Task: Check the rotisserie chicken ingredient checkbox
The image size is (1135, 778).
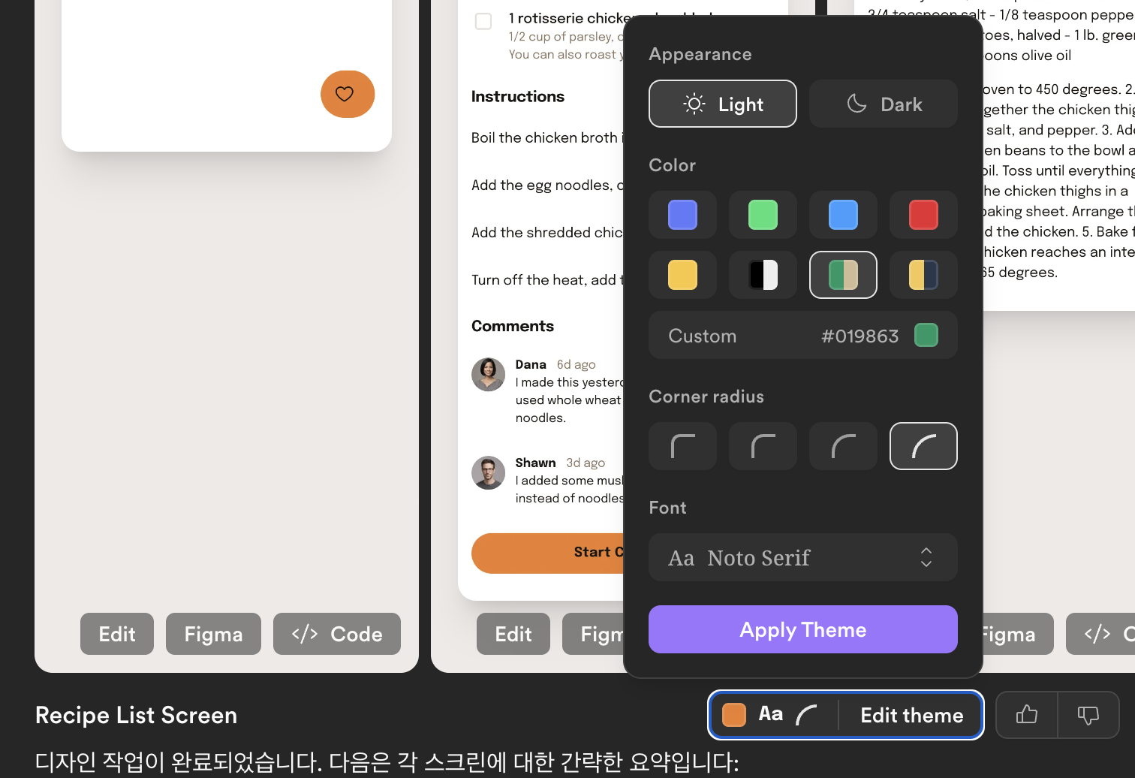Action: pos(483,21)
